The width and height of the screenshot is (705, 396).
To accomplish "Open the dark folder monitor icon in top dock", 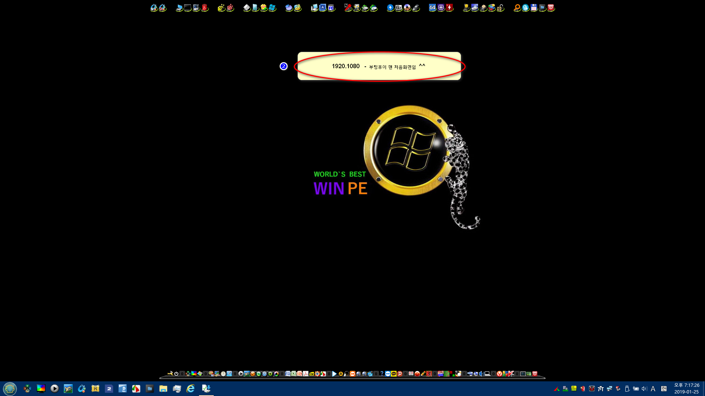I will tap(542, 8).
